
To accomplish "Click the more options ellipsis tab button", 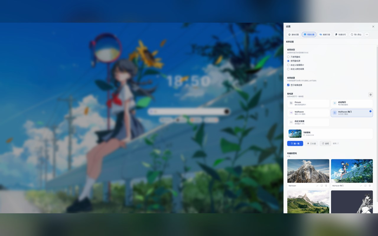I will (x=367, y=35).
